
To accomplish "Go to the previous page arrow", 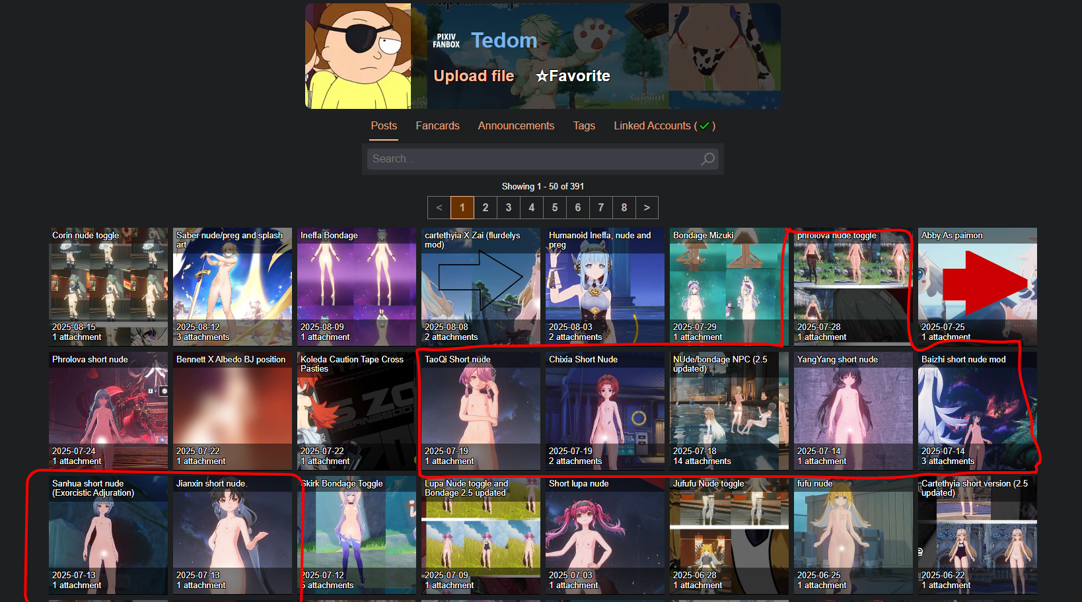I will [439, 208].
